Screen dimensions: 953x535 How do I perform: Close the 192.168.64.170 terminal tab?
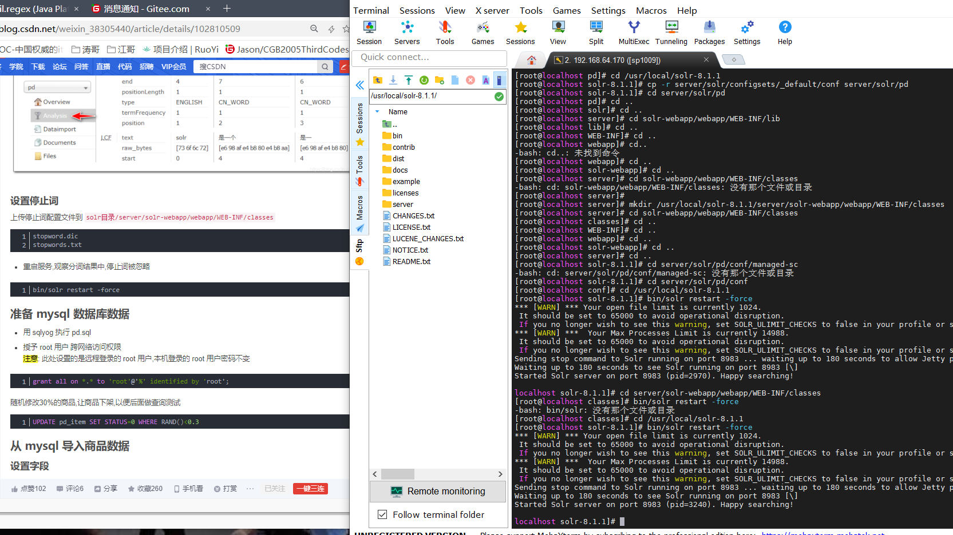pyautogui.click(x=706, y=59)
